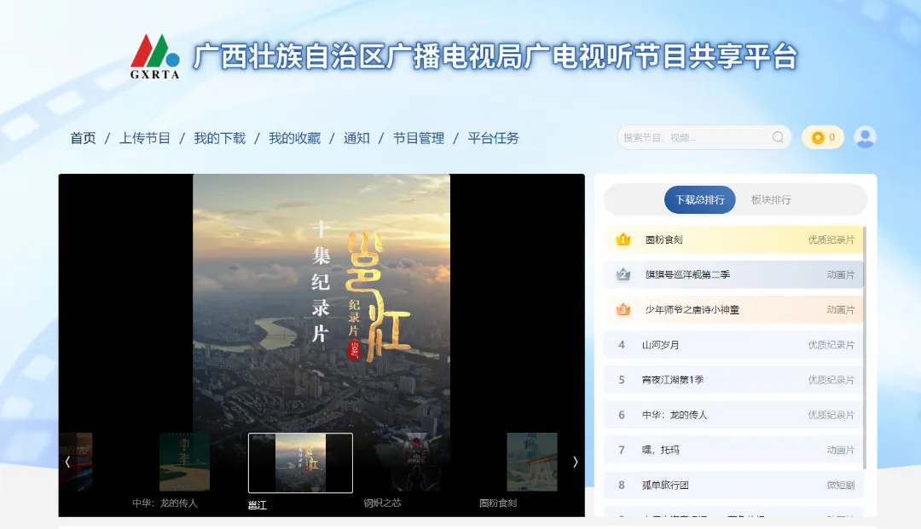Open the gold coin points badge
921x529 pixels.
click(x=822, y=137)
